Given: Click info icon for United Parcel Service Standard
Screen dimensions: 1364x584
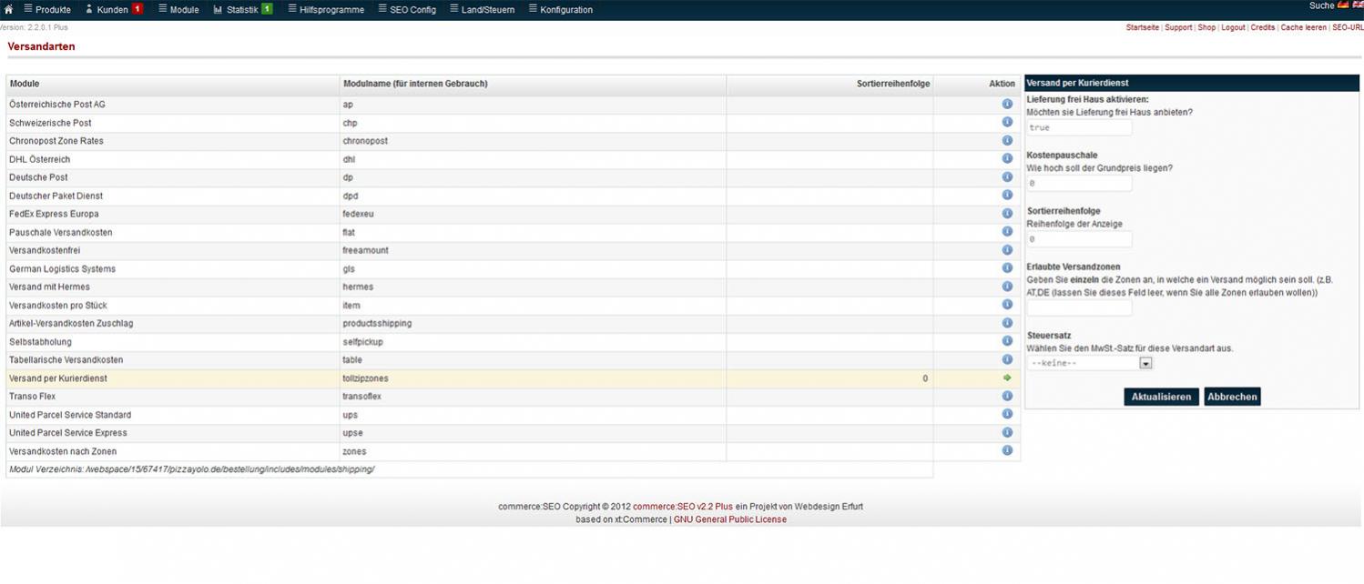Looking at the screenshot, I should pos(1007,414).
